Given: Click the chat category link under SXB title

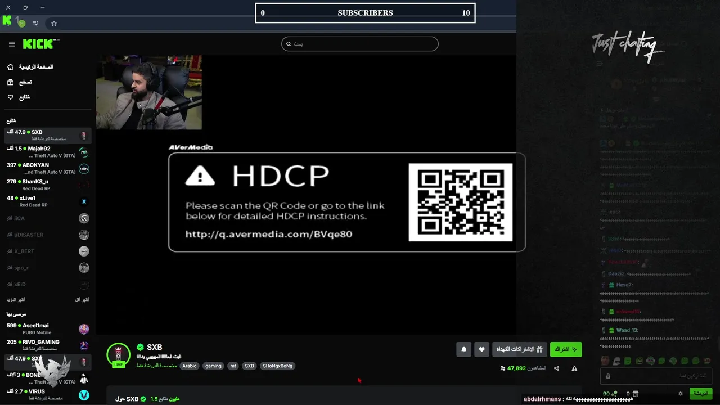Looking at the screenshot, I should point(156,366).
